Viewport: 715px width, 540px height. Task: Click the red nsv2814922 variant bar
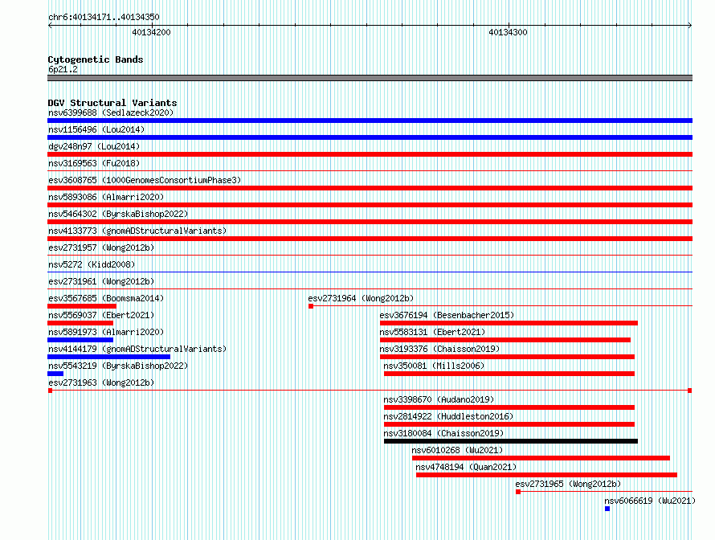tap(509, 424)
